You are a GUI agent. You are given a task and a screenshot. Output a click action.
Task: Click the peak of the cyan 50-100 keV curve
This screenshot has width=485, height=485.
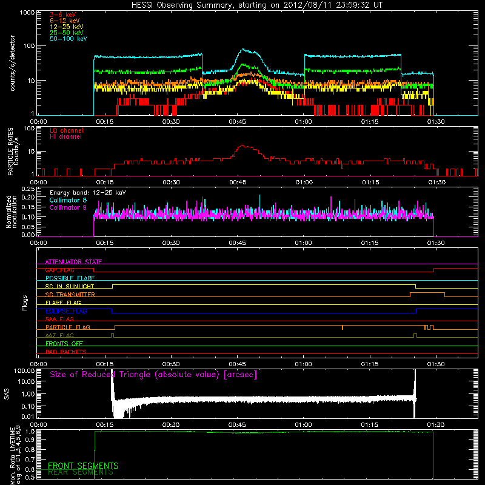[243, 49]
